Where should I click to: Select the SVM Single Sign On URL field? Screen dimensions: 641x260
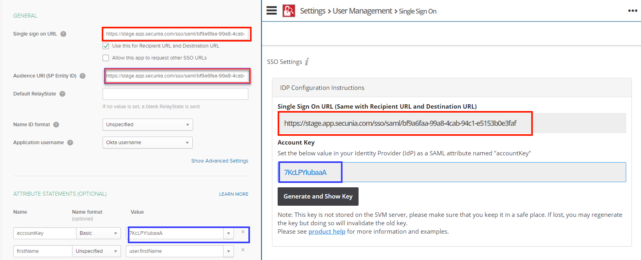tap(452, 123)
